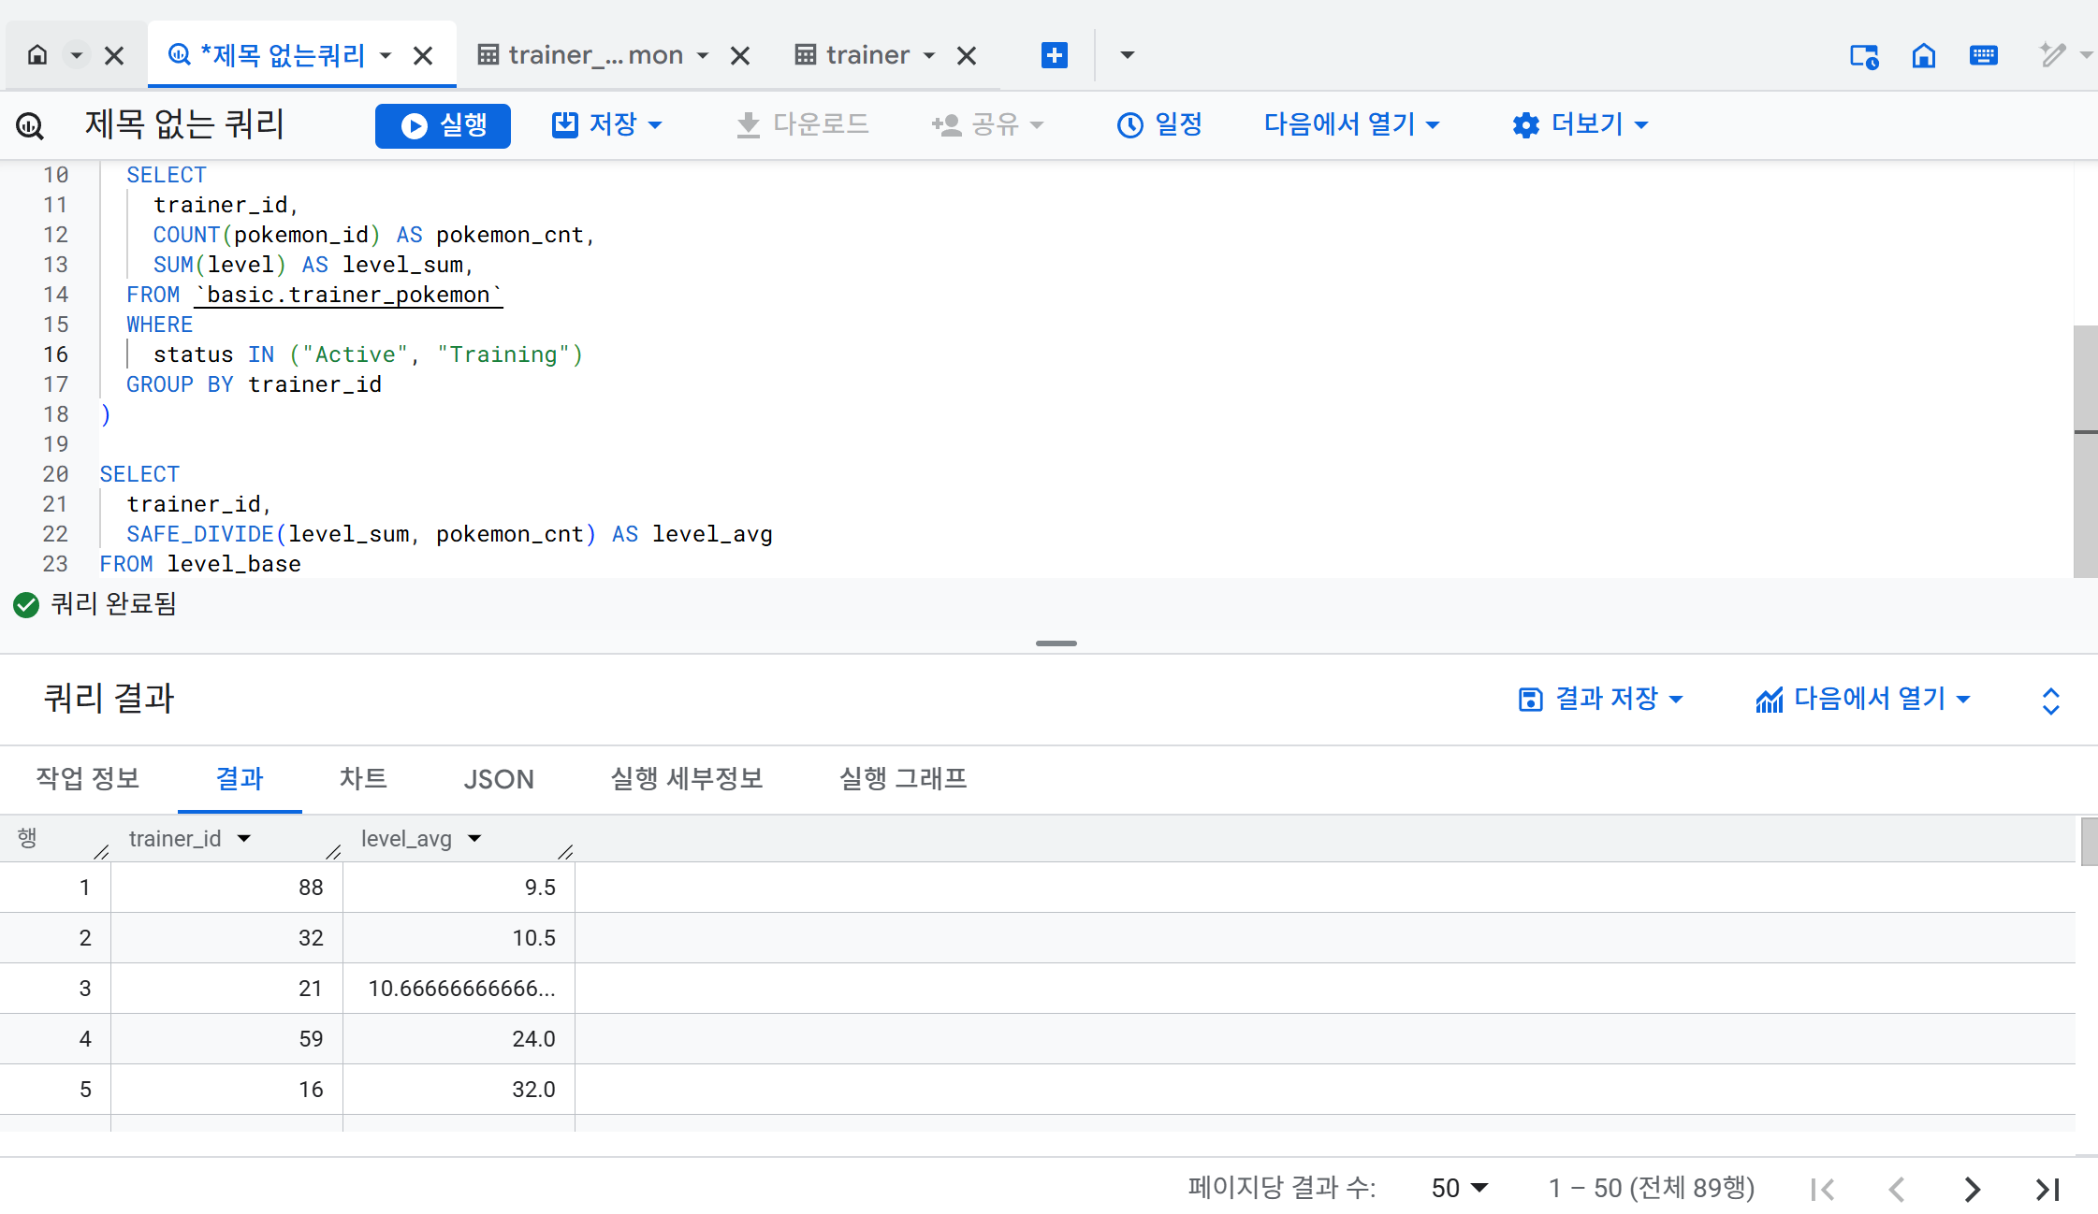
Task: Open the 제목 없는쿼리 tab menu arrow
Action: 386,56
